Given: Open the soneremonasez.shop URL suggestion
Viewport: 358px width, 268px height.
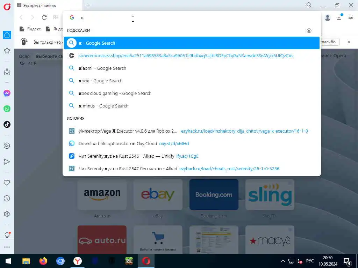Looking at the screenshot, I should [192, 55].
